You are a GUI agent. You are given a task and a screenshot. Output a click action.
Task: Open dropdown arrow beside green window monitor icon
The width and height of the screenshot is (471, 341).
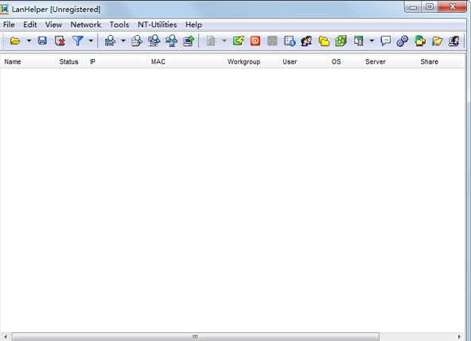[x=372, y=41]
